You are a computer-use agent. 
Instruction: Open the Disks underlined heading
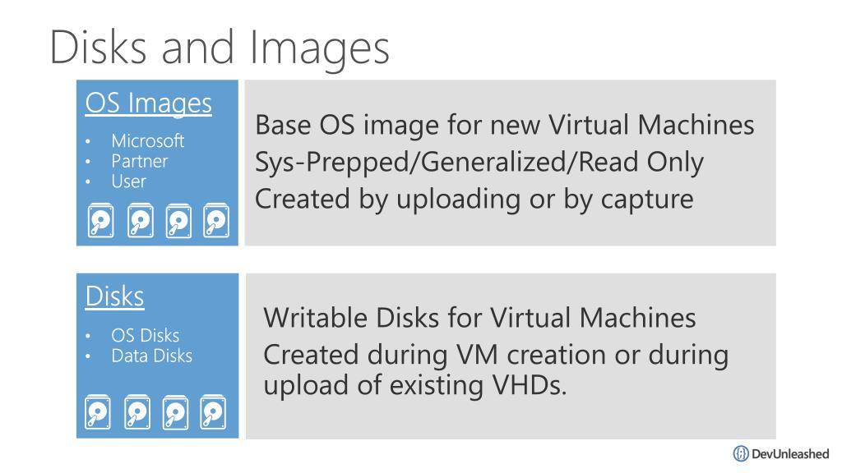pyautogui.click(x=115, y=296)
